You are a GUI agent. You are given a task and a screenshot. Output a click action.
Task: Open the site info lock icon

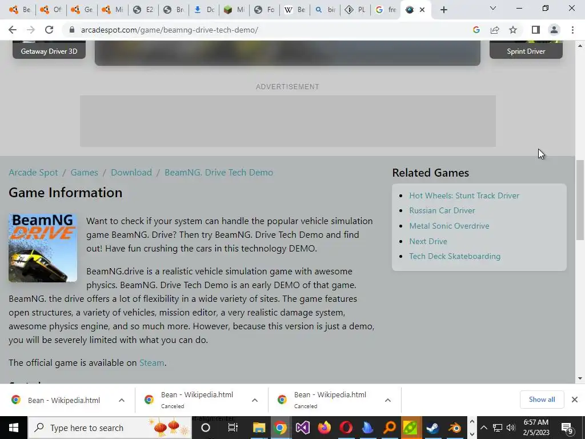(72, 30)
